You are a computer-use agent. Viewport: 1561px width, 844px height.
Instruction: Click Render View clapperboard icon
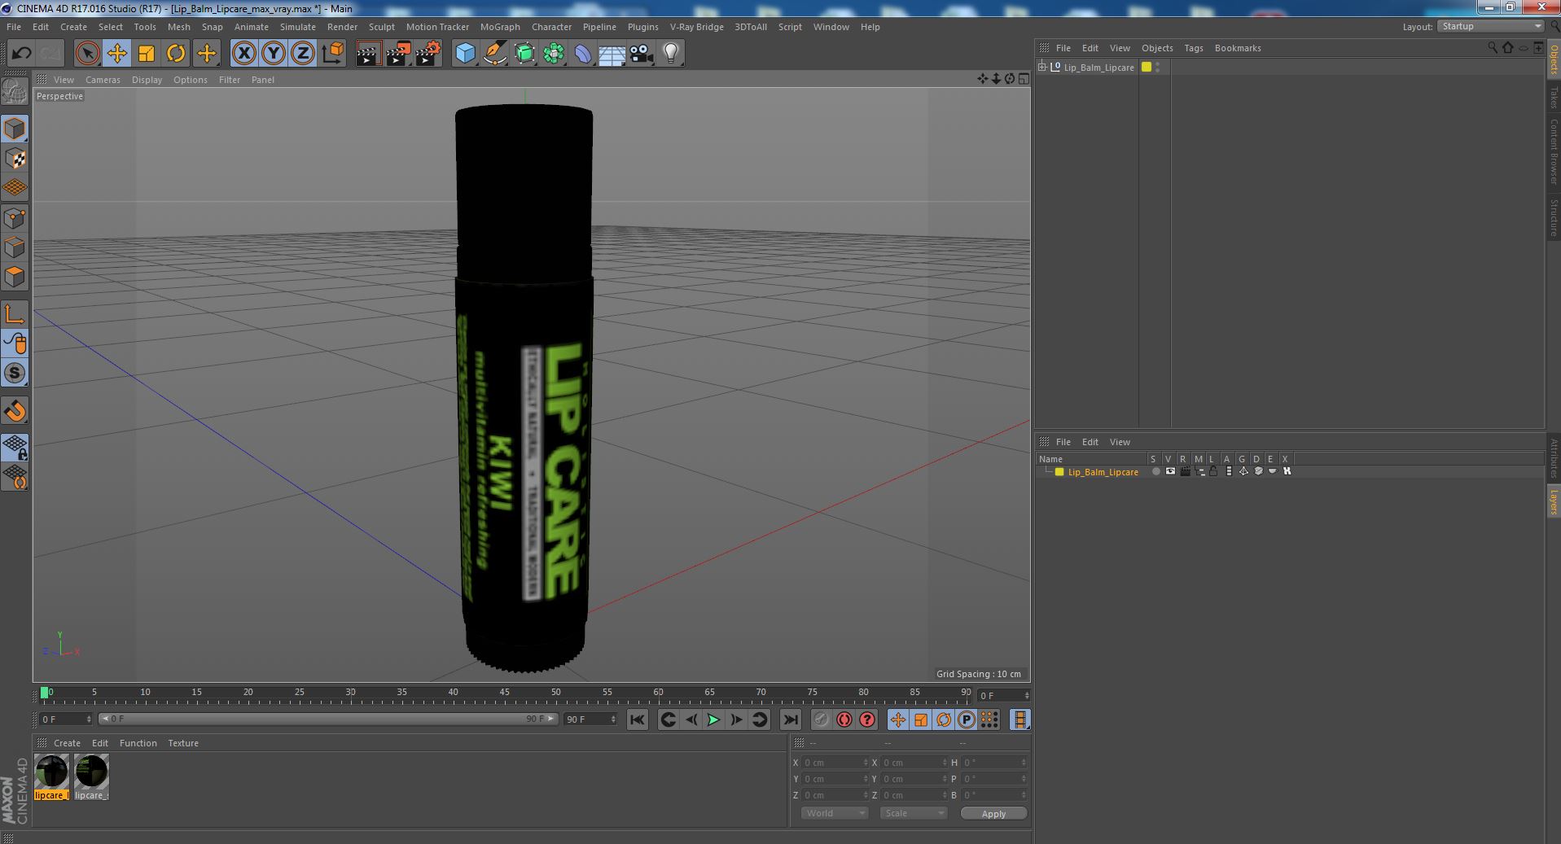coord(368,54)
